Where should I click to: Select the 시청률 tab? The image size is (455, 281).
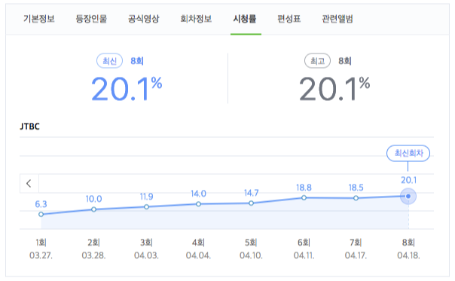pos(245,19)
